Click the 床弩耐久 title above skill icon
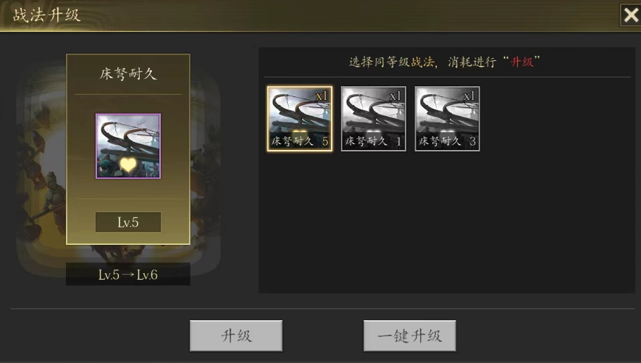 (128, 74)
